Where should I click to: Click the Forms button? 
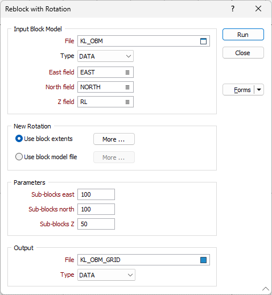pyautogui.click(x=238, y=90)
